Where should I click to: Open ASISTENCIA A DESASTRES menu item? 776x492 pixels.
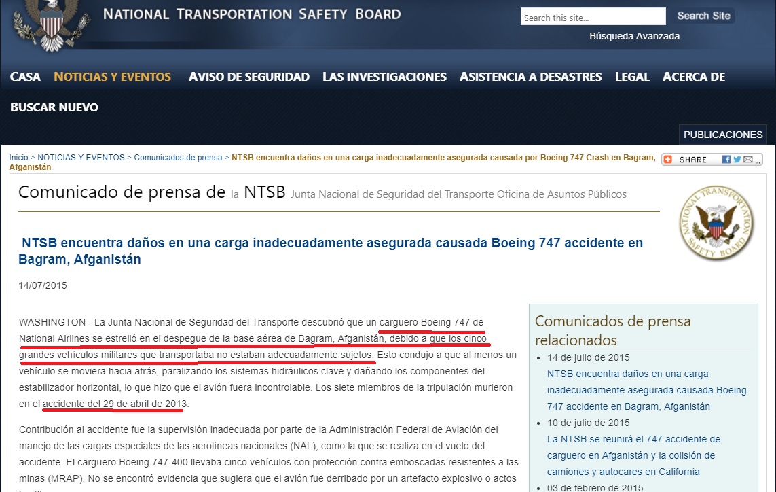[x=530, y=77]
